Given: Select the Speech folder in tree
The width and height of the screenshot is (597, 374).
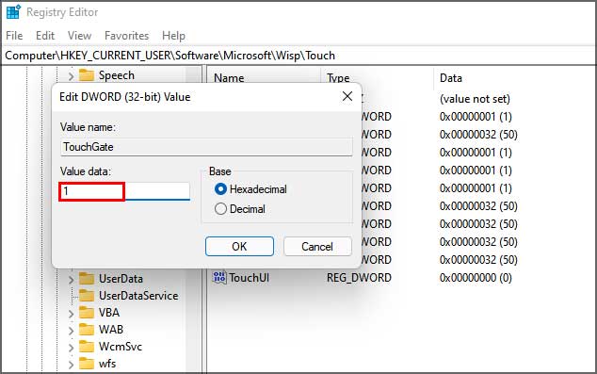Looking at the screenshot, I should tap(117, 75).
